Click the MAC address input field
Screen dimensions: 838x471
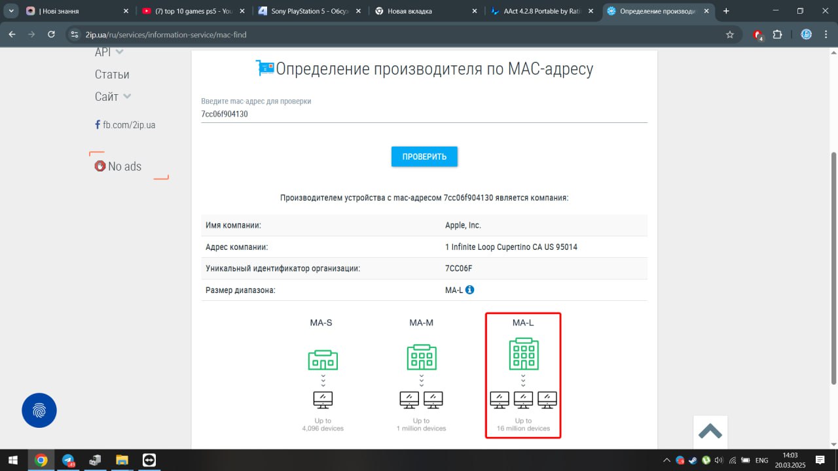pos(424,114)
